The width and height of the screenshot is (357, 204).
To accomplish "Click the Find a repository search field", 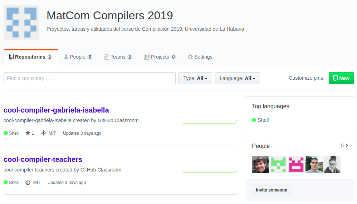I will point(89,78).
